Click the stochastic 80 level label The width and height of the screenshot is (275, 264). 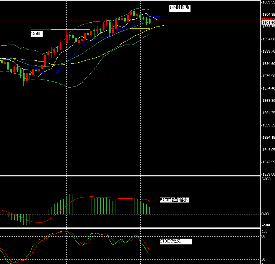tap(264, 236)
